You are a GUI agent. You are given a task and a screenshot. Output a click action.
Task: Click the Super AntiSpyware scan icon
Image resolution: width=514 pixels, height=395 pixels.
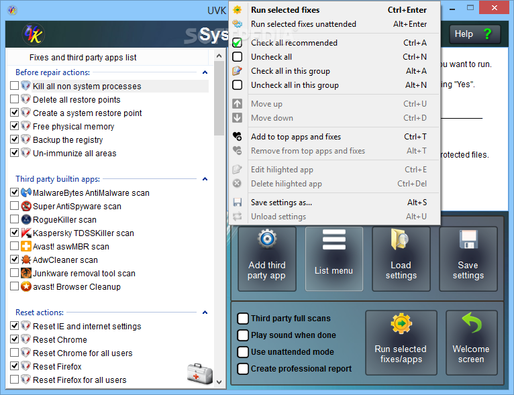pos(26,206)
